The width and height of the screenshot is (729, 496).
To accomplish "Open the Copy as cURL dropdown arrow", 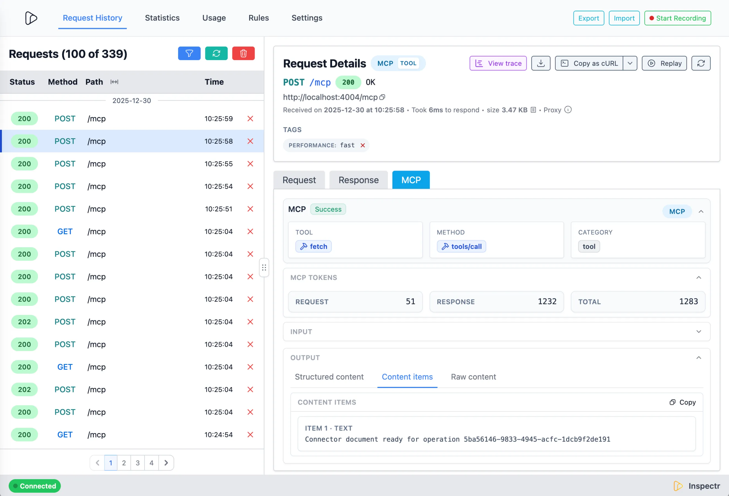I will (630, 63).
